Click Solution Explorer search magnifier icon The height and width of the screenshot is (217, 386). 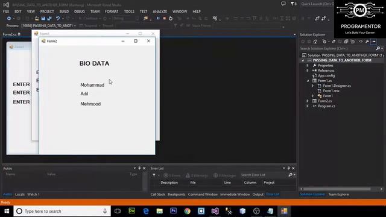(x=378, y=48)
